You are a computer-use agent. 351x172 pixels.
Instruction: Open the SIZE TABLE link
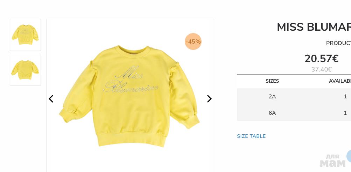pyautogui.click(x=251, y=136)
